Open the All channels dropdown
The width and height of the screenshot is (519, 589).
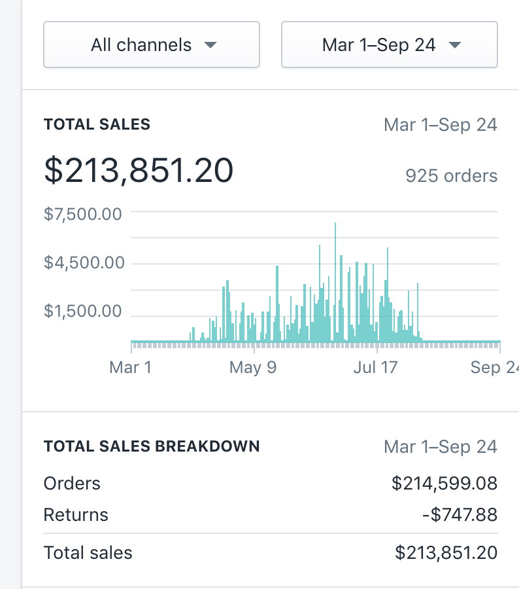coord(151,45)
